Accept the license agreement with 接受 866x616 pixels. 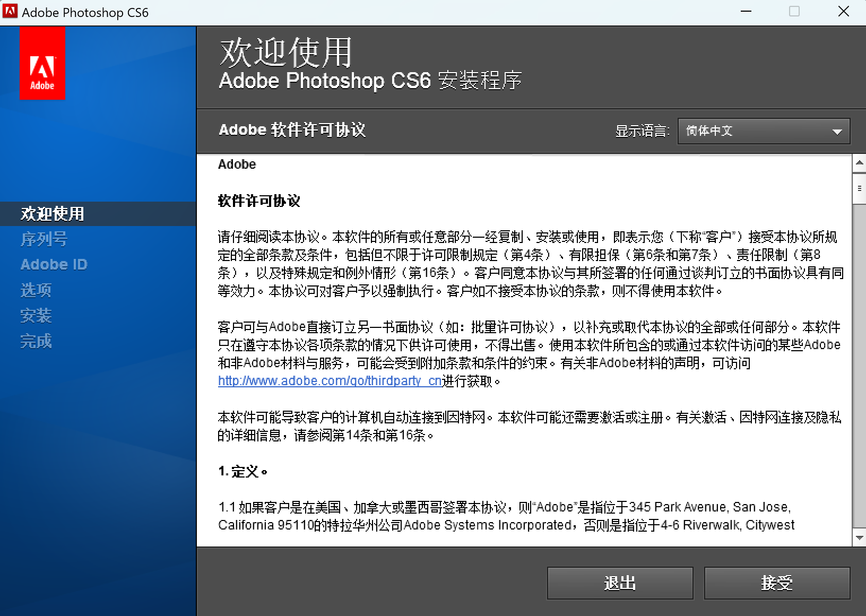(777, 583)
